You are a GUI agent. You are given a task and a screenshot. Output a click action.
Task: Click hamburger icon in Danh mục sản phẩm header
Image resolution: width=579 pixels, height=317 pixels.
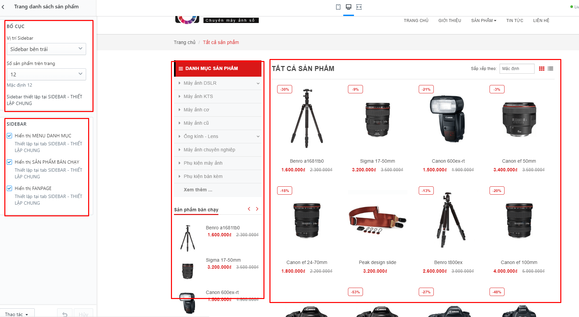tap(181, 69)
